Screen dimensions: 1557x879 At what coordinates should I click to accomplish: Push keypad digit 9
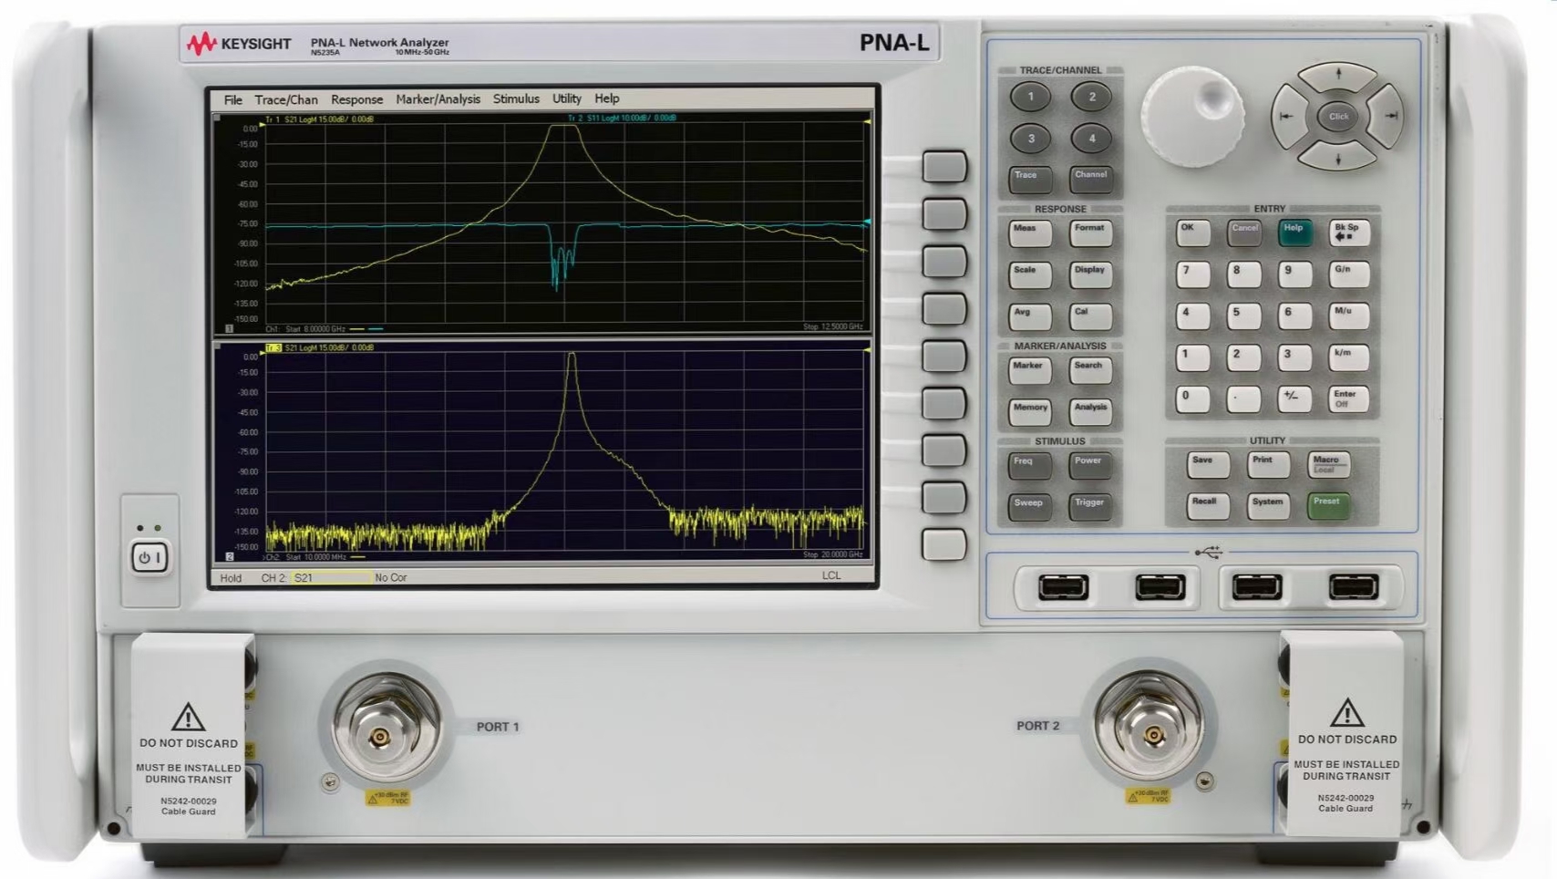coord(1294,274)
